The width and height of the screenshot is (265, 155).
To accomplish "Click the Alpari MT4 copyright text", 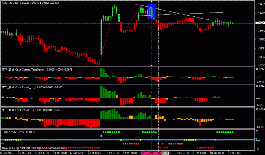I will (x=34, y=148).
